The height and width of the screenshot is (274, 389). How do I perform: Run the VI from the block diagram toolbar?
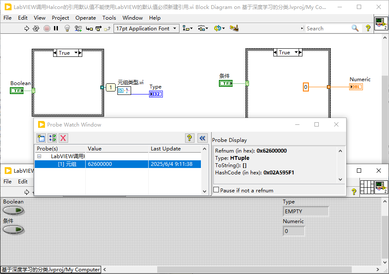click(27, 29)
